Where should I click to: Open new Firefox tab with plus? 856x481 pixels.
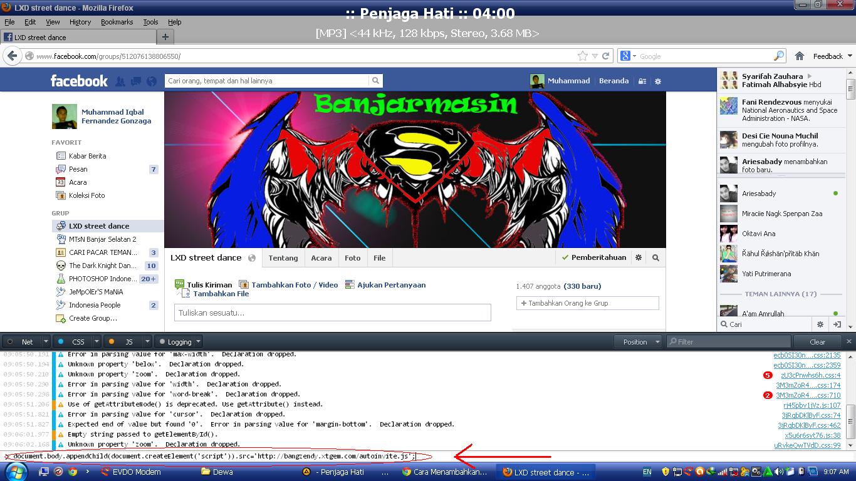click(x=165, y=37)
